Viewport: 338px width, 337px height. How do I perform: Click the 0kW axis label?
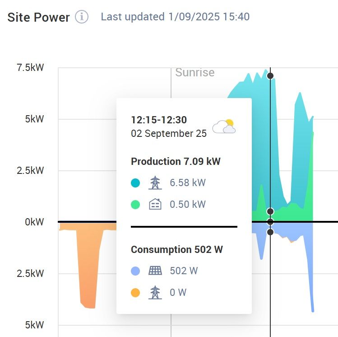(34, 222)
